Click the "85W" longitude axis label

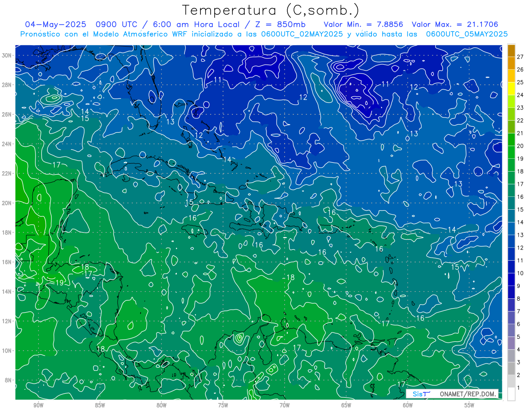click(100, 405)
